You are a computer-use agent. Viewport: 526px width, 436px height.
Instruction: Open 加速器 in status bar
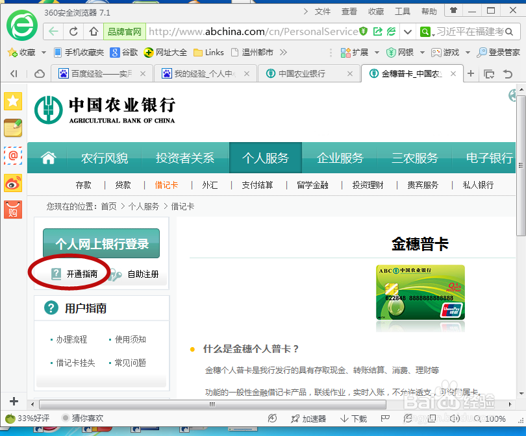tap(308, 418)
